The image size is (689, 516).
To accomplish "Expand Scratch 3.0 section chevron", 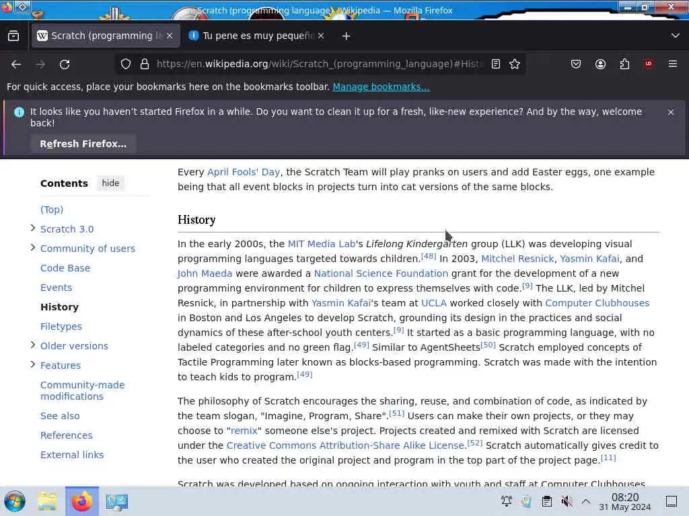I will coord(32,228).
